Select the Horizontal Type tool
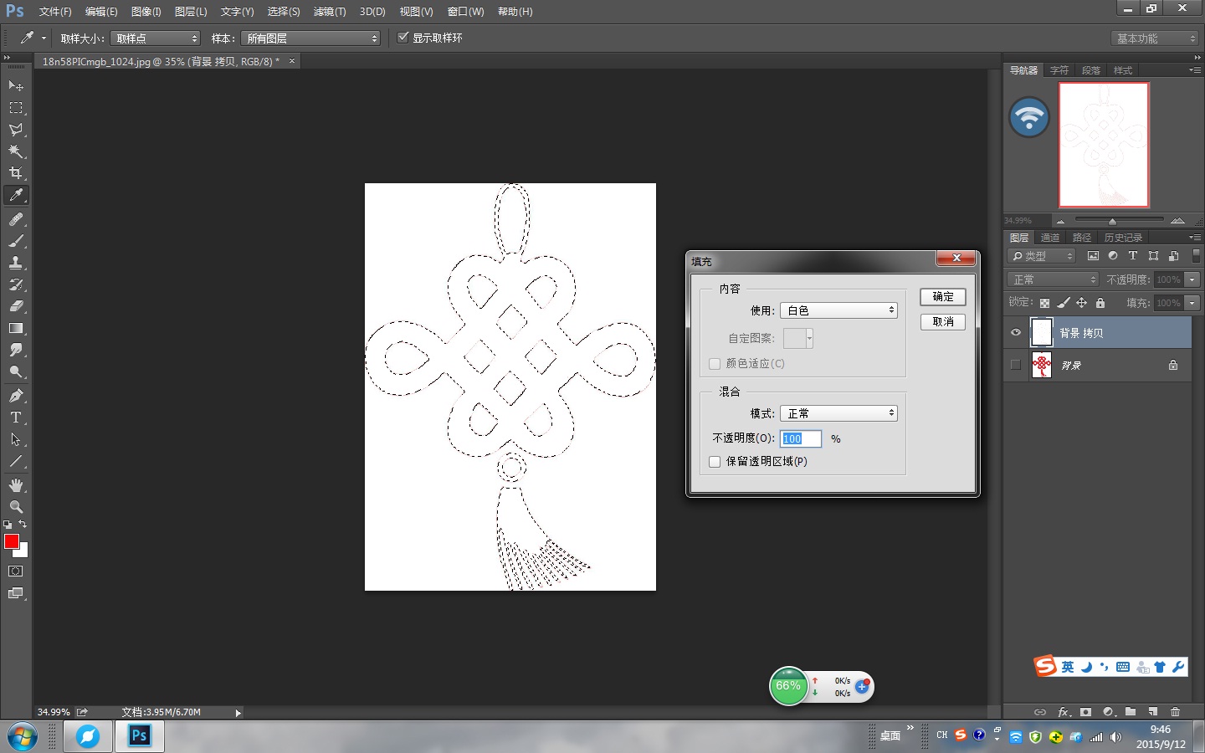The image size is (1205, 753). point(16,417)
